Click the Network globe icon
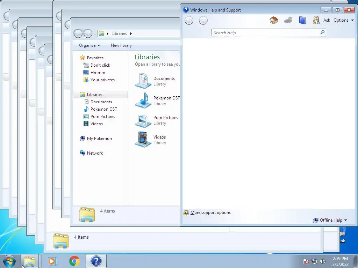The image size is (358, 268). pos(83,153)
